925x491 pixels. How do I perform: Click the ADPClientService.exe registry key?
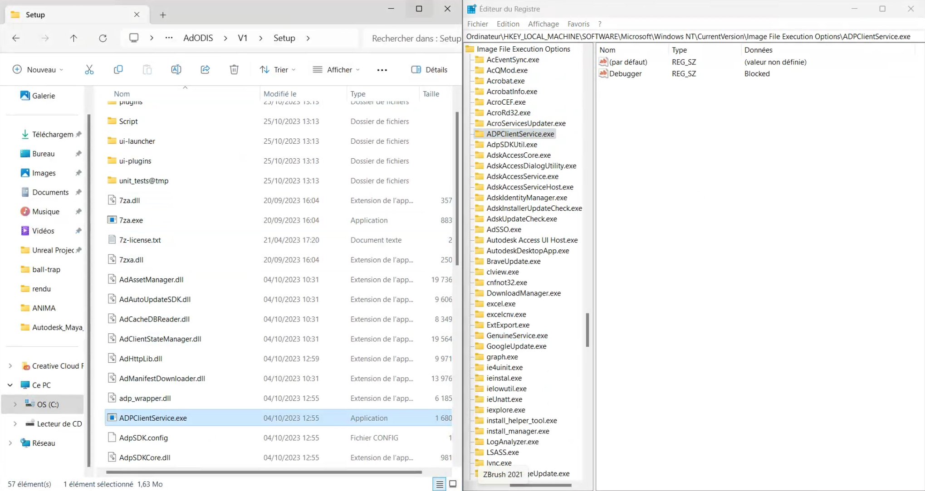click(x=521, y=133)
